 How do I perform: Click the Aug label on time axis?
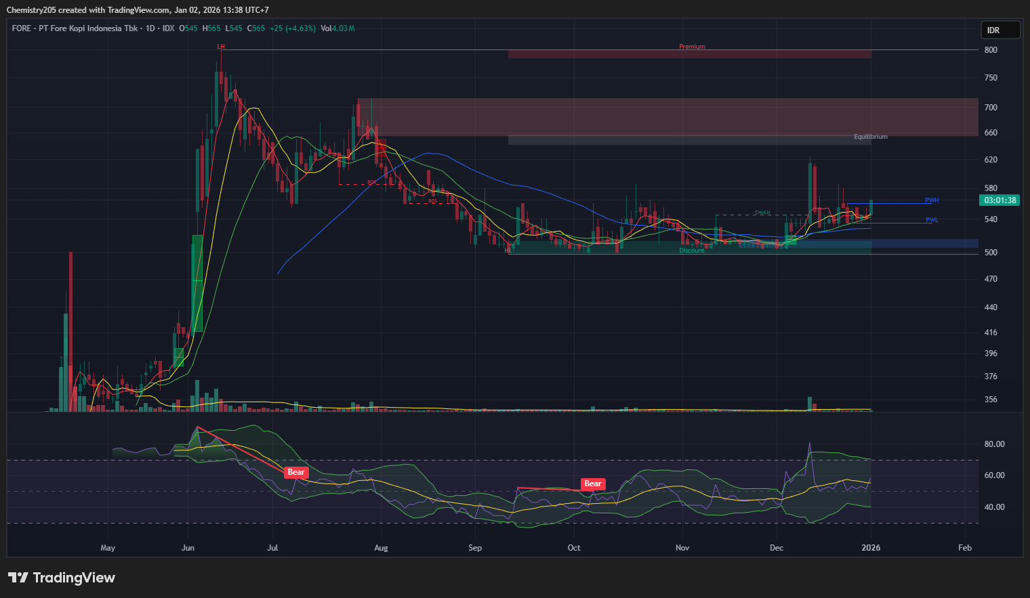point(381,548)
